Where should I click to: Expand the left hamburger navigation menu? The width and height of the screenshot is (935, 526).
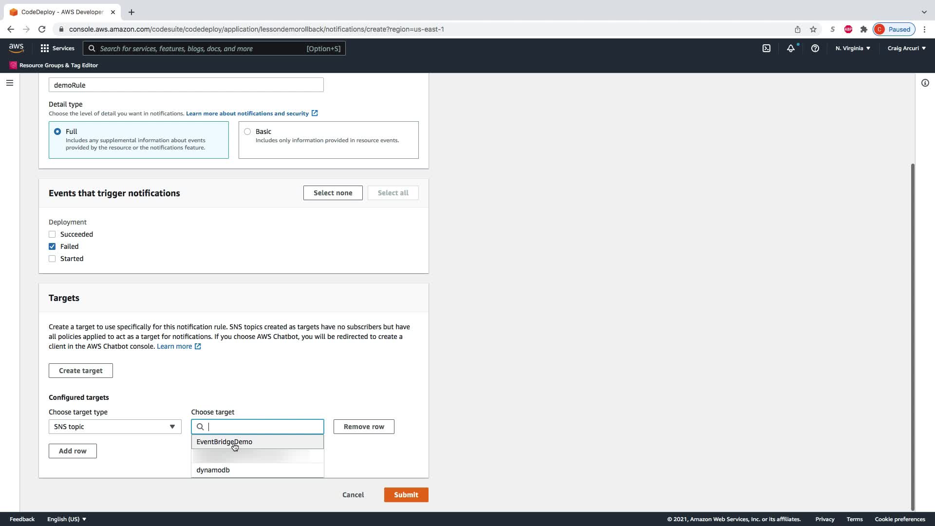(10, 83)
